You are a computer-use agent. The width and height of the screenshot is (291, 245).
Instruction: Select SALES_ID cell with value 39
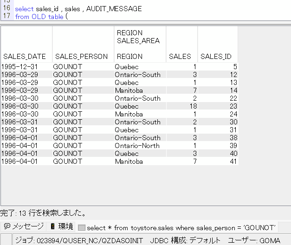click(218, 146)
